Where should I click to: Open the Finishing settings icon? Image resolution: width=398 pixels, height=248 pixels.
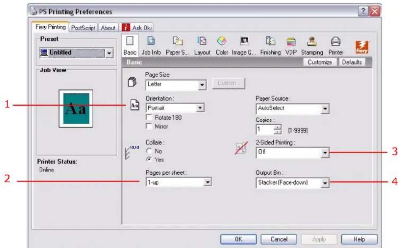[270, 41]
